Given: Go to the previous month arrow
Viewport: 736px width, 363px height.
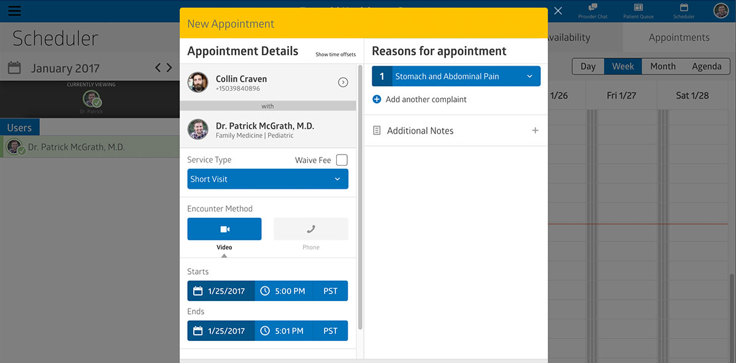Looking at the screenshot, I should pos(158,68).
